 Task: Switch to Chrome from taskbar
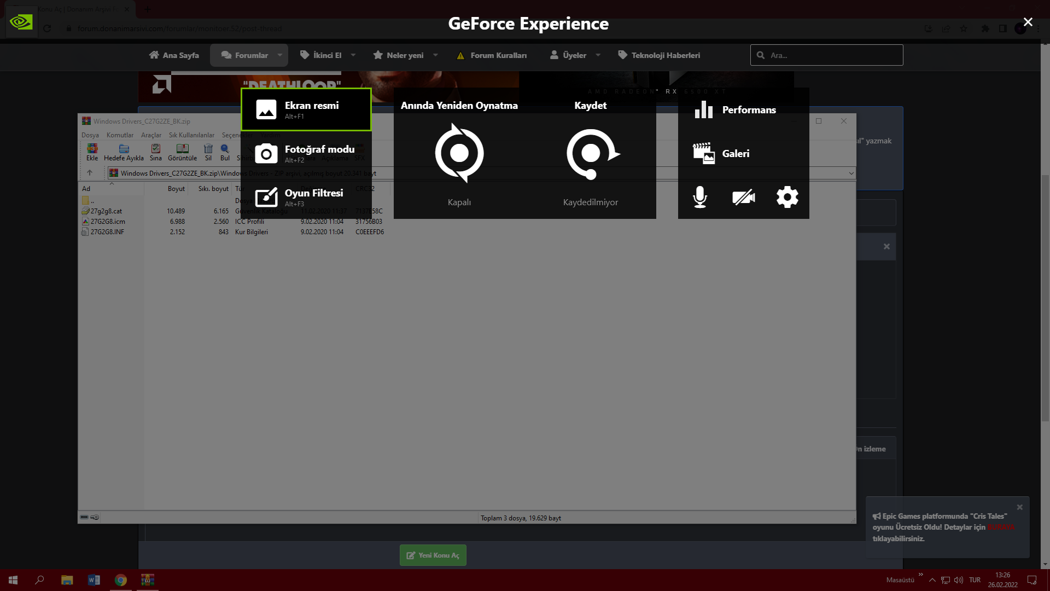point(120,580)
